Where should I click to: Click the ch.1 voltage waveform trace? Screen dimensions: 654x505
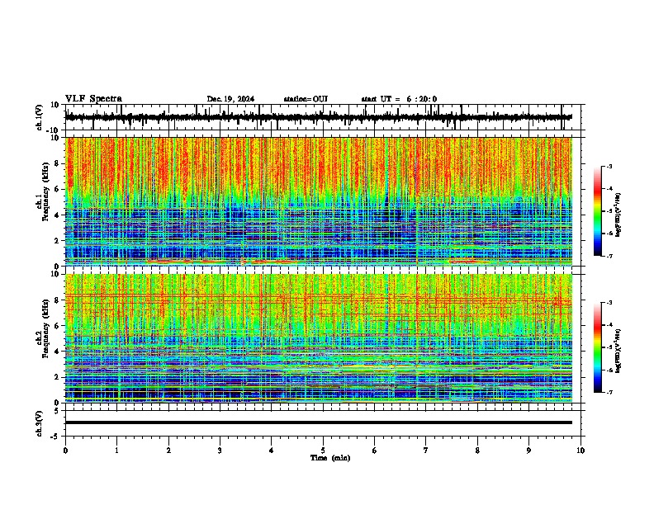(x=318, y=117)
